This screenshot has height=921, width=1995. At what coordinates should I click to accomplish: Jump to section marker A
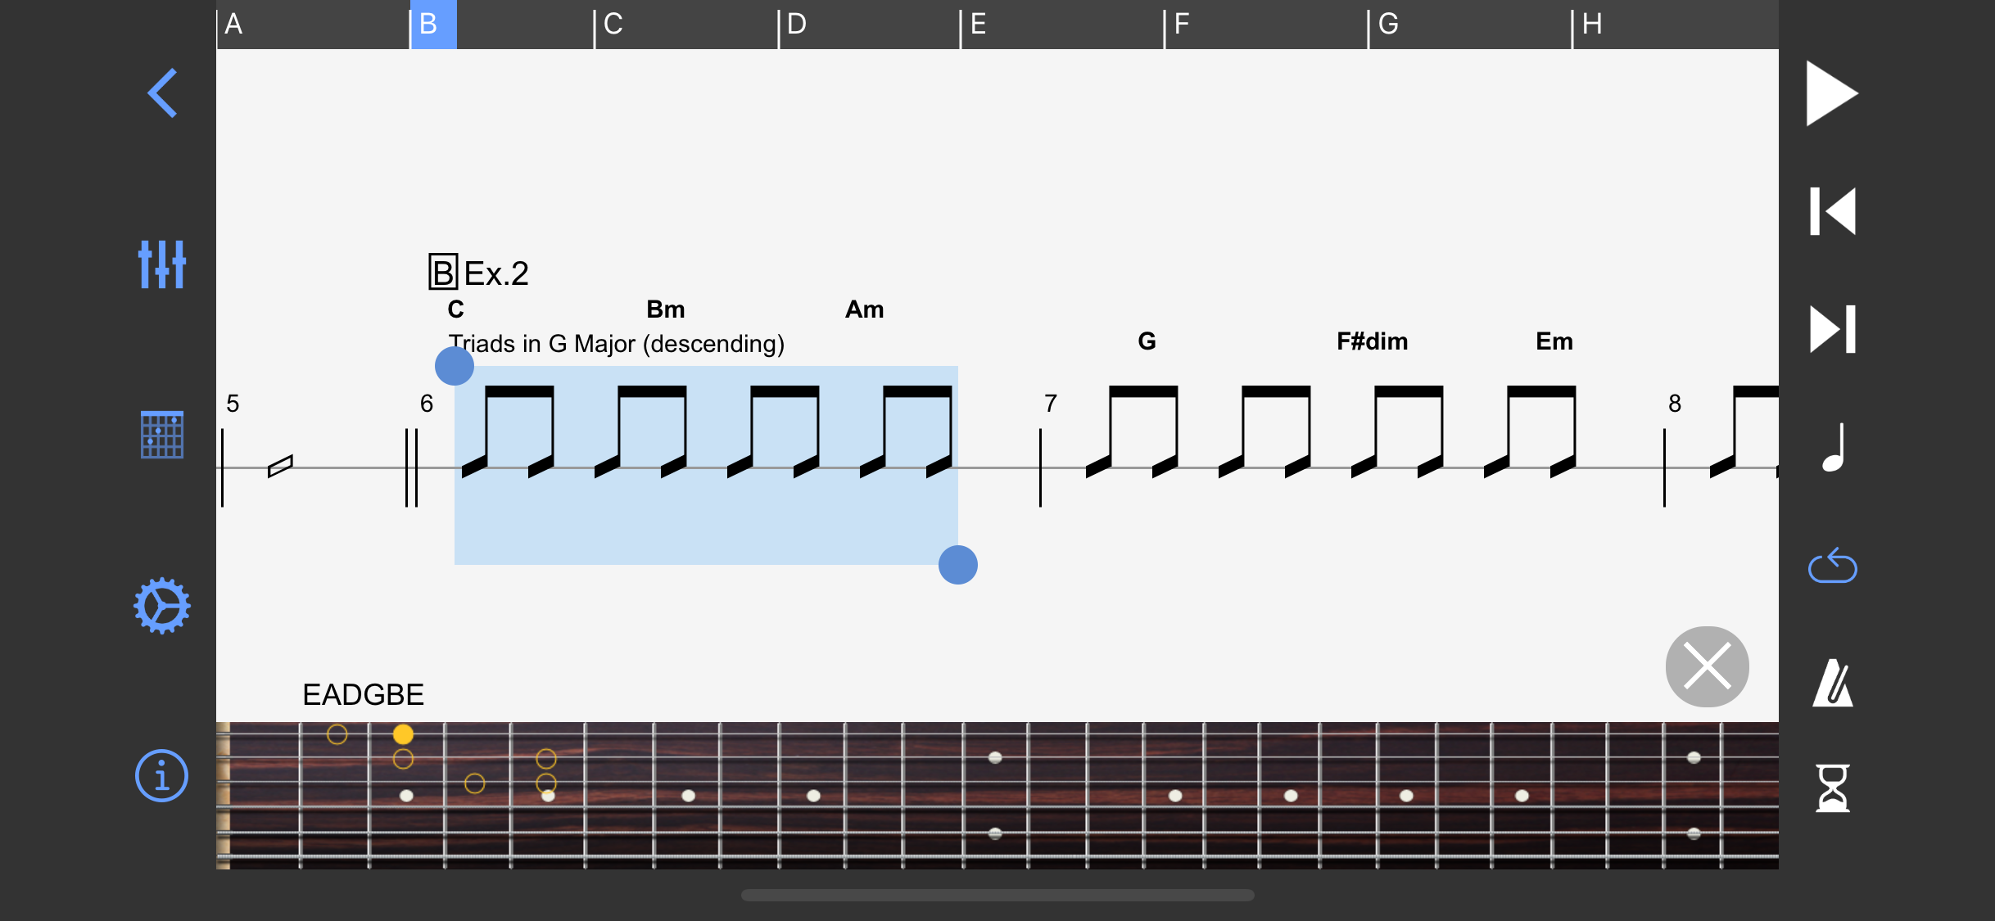click(233, 24)
